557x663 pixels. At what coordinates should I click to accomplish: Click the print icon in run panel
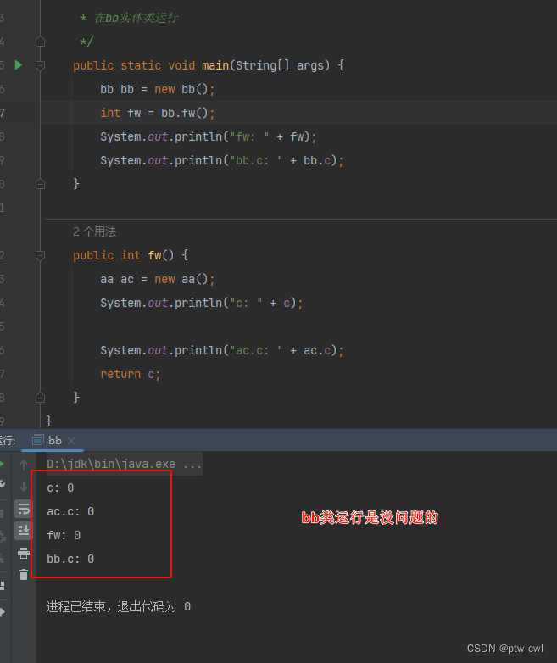click(x=24, y=553)
